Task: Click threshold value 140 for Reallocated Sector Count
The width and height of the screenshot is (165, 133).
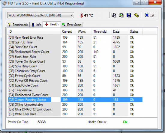Action: point(96,52)
